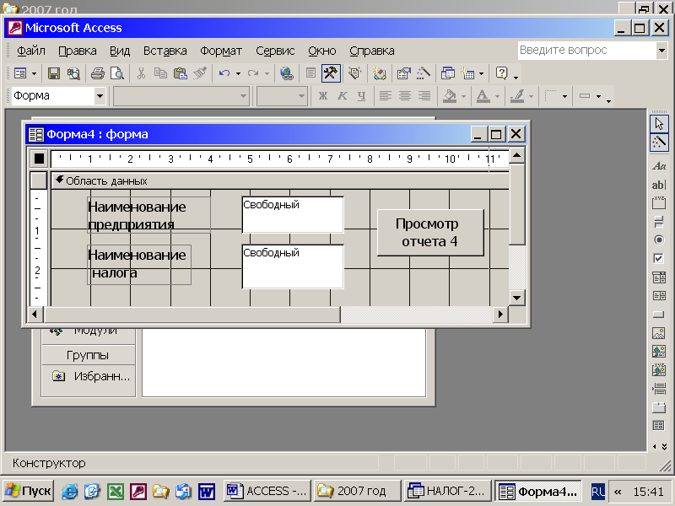Screen dimensions: 675x506
Task: Select the Tab Control tool in the toolbox
Action: click(x=659, y=407)
